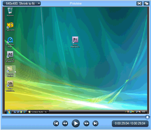Click the playback seek slider handle
The width and height of the screenshot is (151, 130).
pos(147,117)
